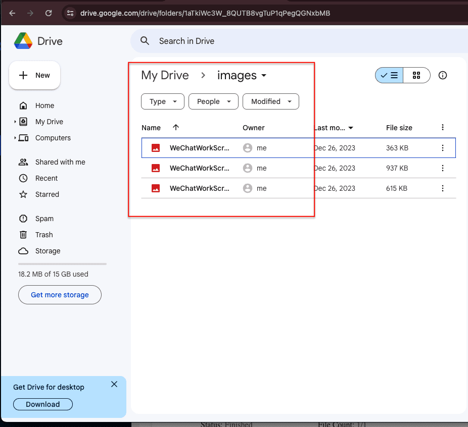Expand the Computers tree arrow

[x=15, y=138]
